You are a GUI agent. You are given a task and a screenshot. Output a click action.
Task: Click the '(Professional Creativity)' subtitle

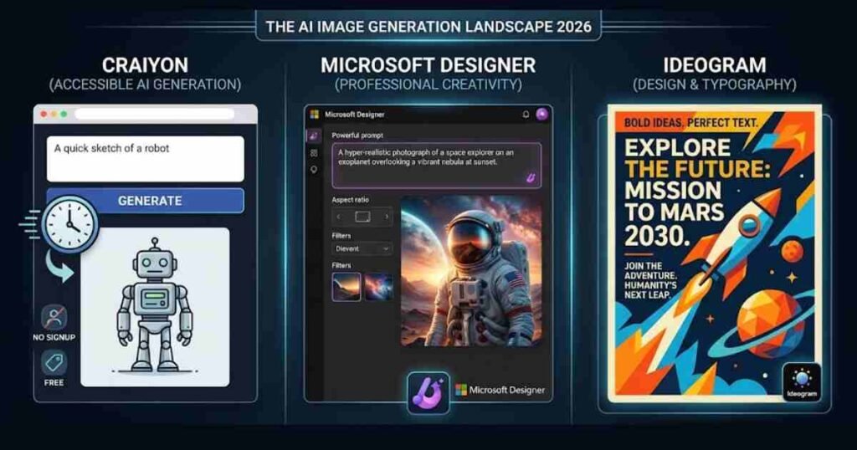coord(428,84)
